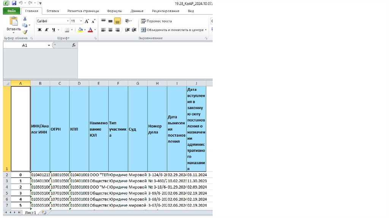Switch to the Главная tab
Viewport: 389px width, 218px height.
click(x=32, y=11)
